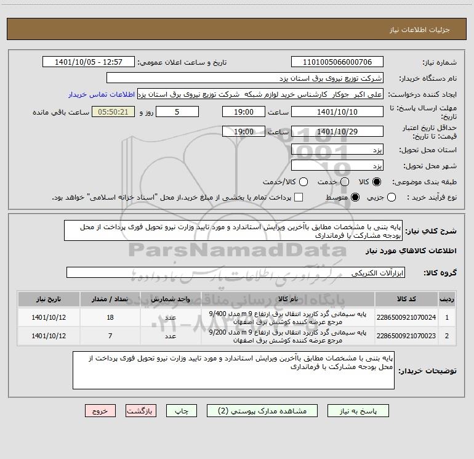
Task: Click need date 1401/10/12 in row 2
Action: click(49, 336)
